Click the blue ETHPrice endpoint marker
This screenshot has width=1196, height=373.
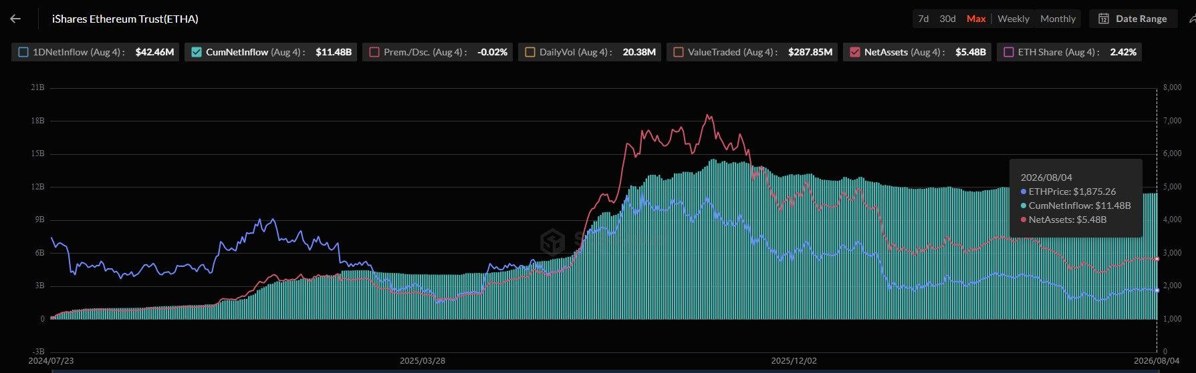pos(1157,290)
